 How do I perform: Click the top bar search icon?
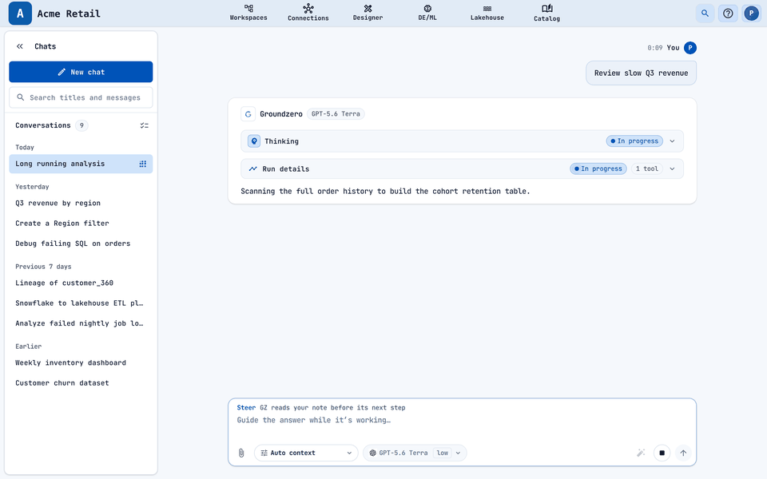[705, 14]
